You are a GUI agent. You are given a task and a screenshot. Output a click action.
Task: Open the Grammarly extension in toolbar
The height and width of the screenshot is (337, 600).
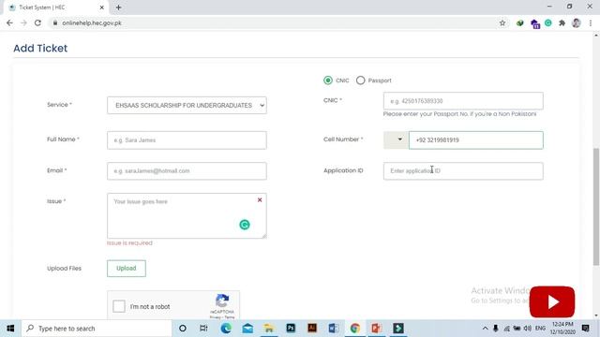coord(548,22)
